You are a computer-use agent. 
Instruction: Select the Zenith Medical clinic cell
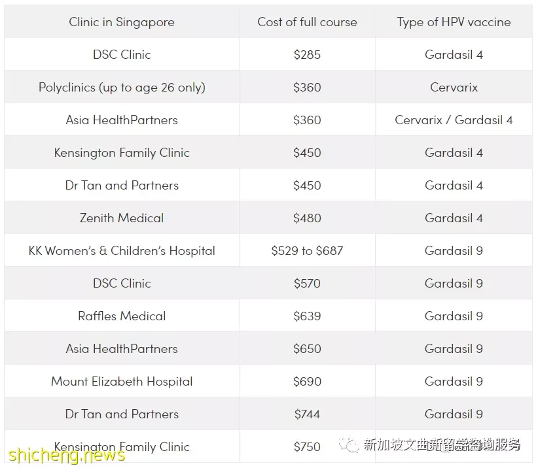pos(122,218)
